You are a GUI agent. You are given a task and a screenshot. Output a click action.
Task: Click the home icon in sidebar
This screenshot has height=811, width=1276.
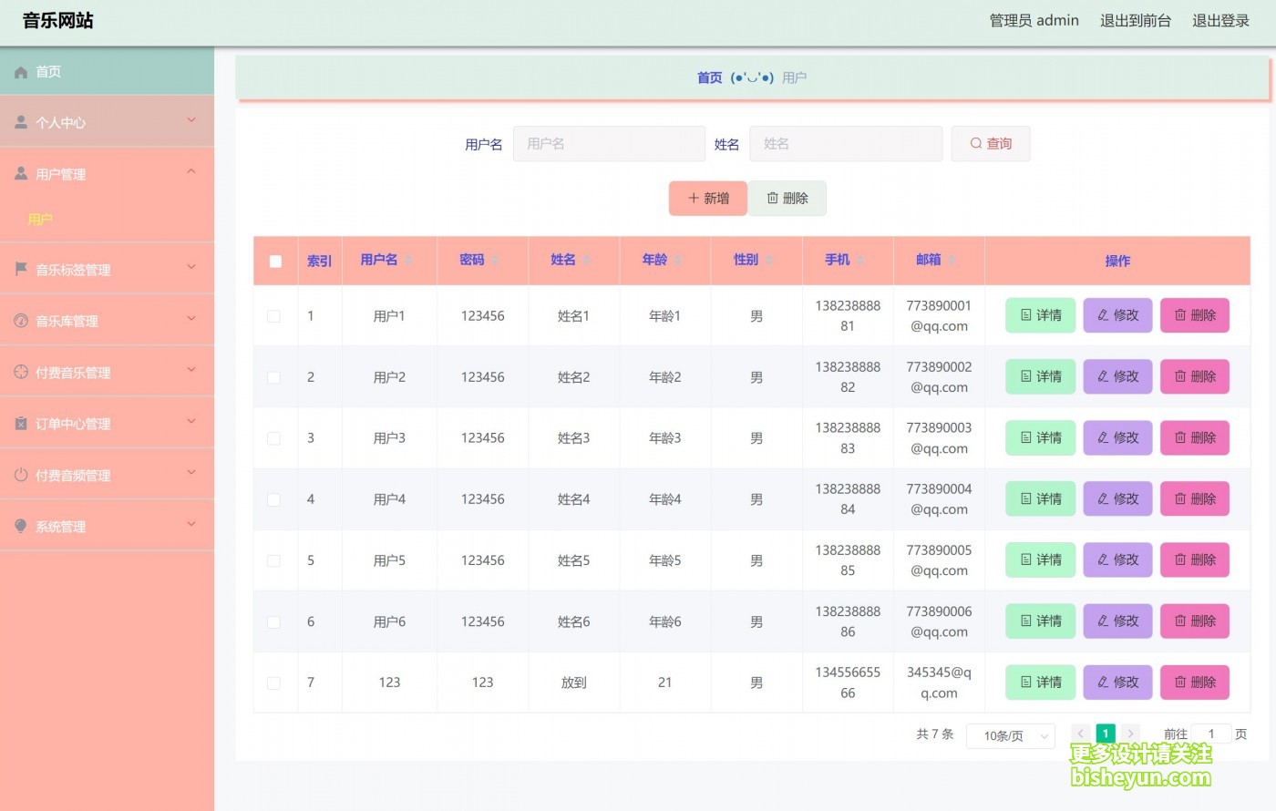point(21,72)
